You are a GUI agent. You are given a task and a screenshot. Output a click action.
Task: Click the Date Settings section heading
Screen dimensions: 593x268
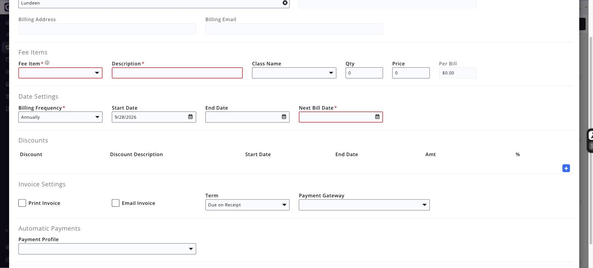click(39, 96)
